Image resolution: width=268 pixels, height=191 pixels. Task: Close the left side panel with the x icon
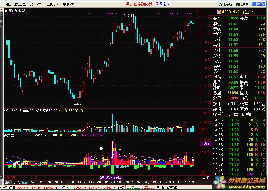tap(1, 10)
